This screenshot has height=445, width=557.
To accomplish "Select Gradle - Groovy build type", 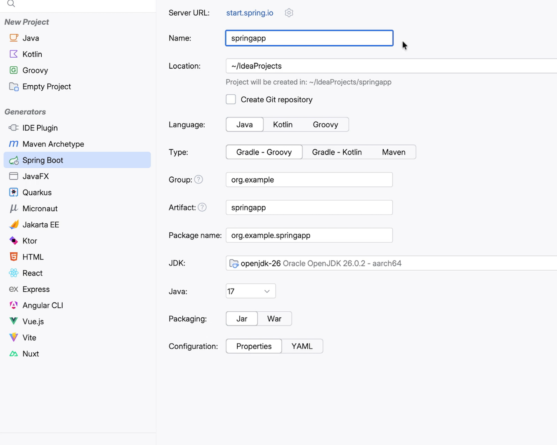I will coord(264,152).
